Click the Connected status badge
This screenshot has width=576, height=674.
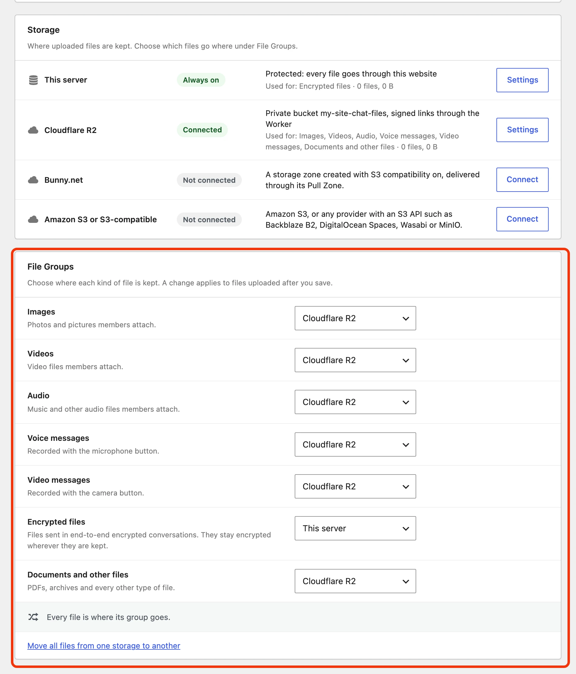click(x=202, y=130)
